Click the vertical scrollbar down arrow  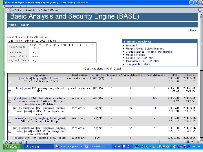point(201,139)
